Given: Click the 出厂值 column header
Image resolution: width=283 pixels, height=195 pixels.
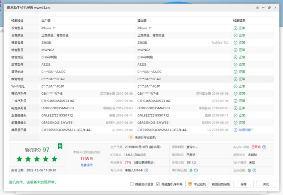Looking at the screenshot, I should pos(46,20).
